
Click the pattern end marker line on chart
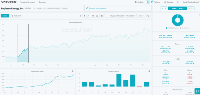click(28, 43)
